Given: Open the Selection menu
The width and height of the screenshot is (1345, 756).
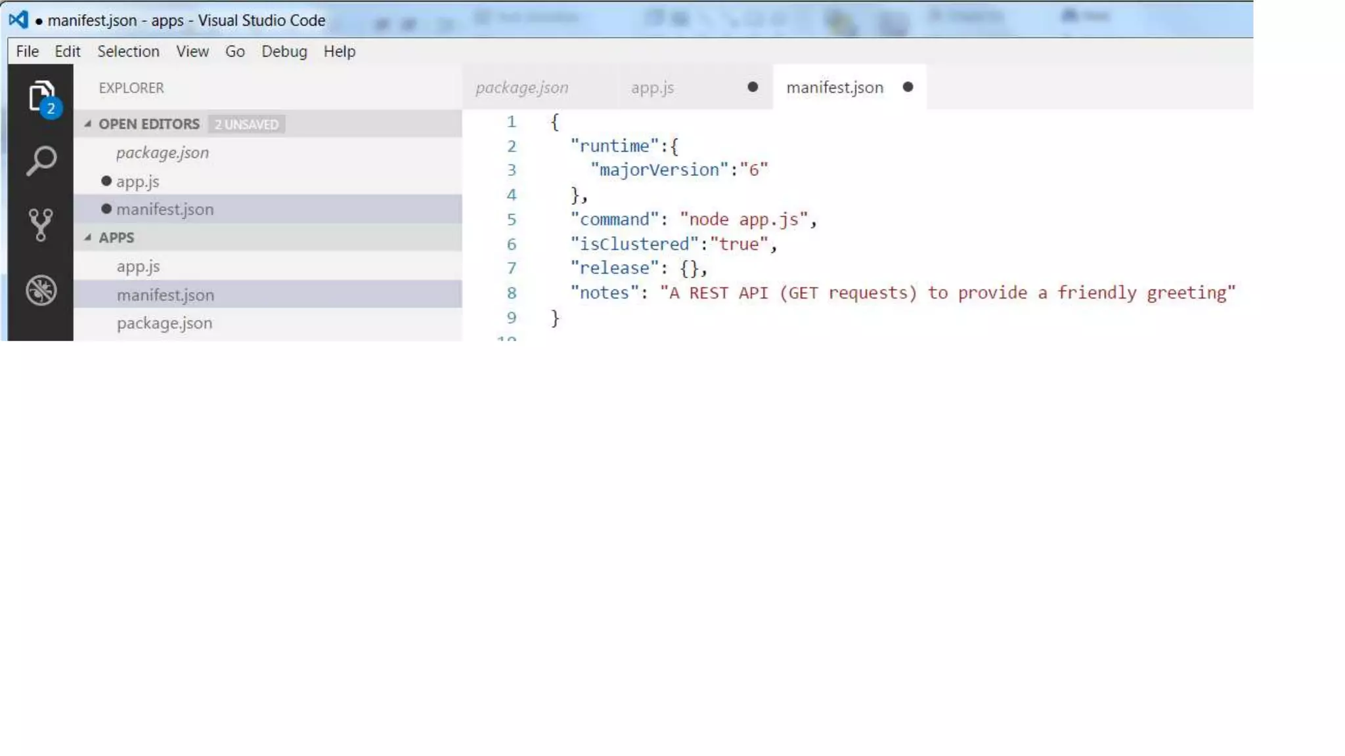Looking at the screenshot, I should pyautogui.click(x=128, y=51).
